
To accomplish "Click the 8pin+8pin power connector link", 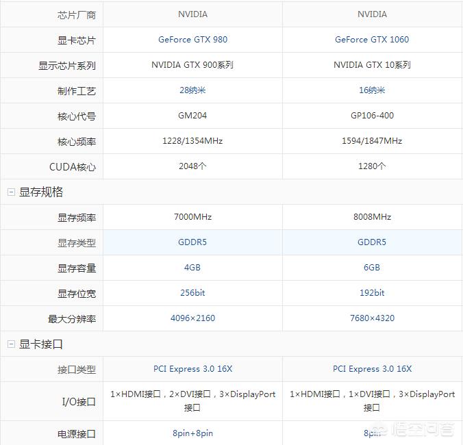I will [192, 433].
